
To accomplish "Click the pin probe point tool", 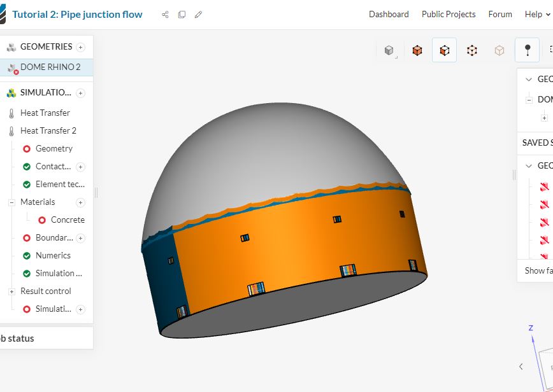I will click(527, 50).
